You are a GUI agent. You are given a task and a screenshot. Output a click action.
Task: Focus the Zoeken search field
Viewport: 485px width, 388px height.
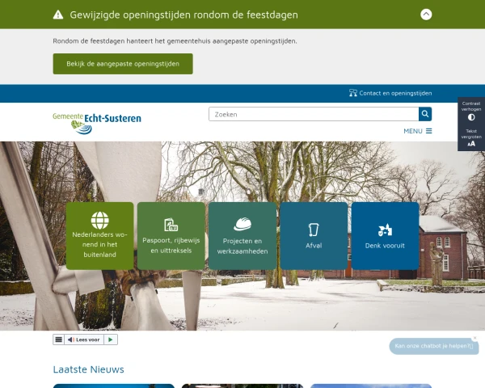(314, 114)
